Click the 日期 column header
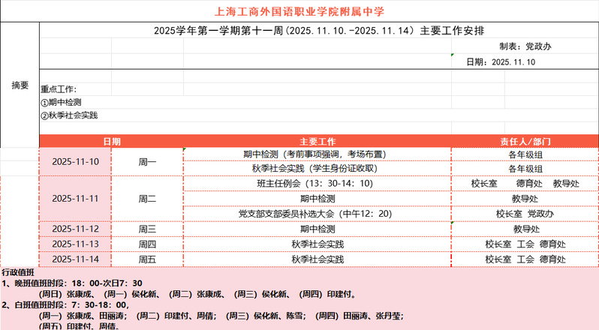This screenshot has width=599, height=330. [111, 141]
